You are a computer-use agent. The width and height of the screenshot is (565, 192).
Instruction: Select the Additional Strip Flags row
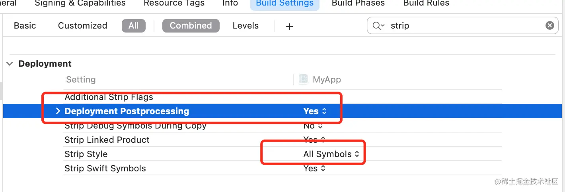tap(109, 97)
